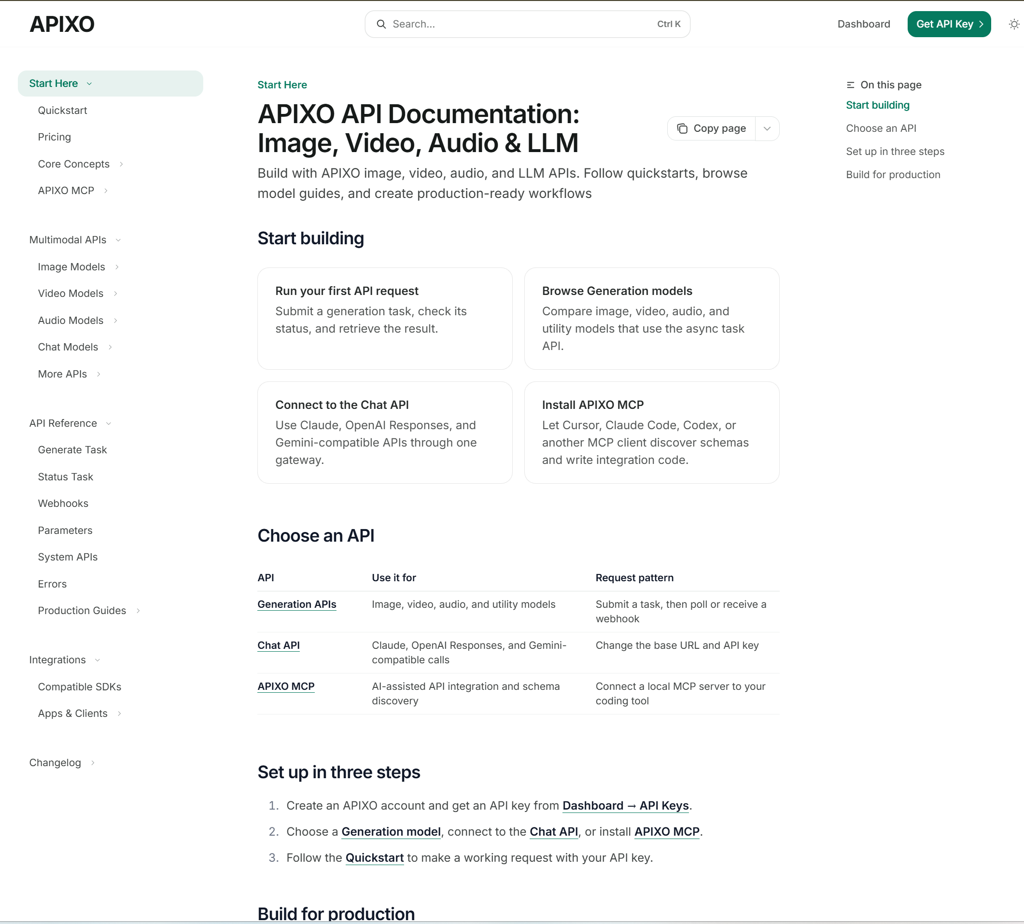Expand the Audio Models submenu
This screenshot has width=1024, height=924.
point(115,321)
